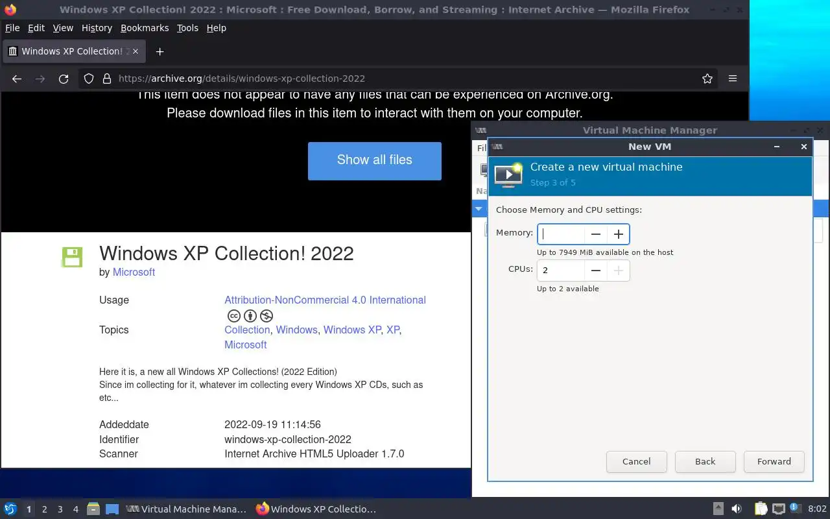Open Firefox's Edit menu
830x519 pixels.
[x=36, y=28]
